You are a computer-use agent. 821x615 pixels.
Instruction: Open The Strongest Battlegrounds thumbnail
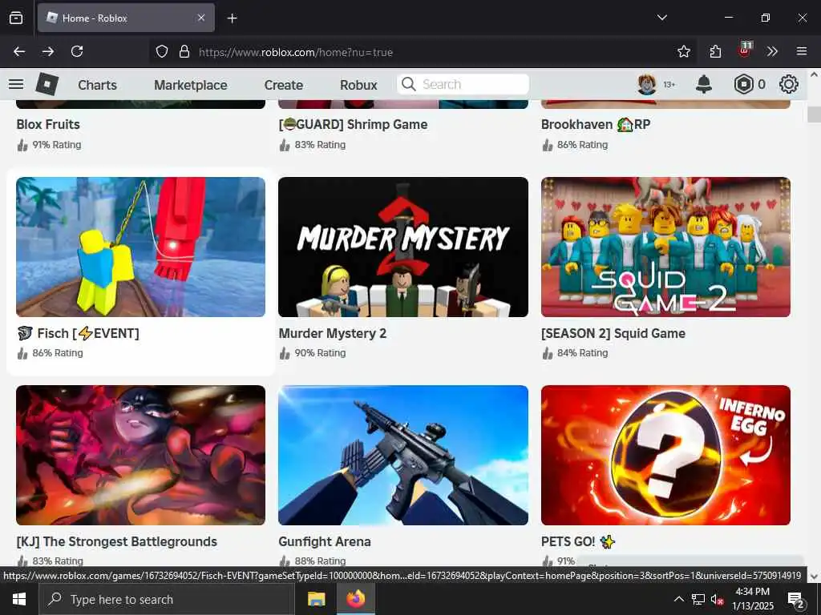tap(140, 455)
